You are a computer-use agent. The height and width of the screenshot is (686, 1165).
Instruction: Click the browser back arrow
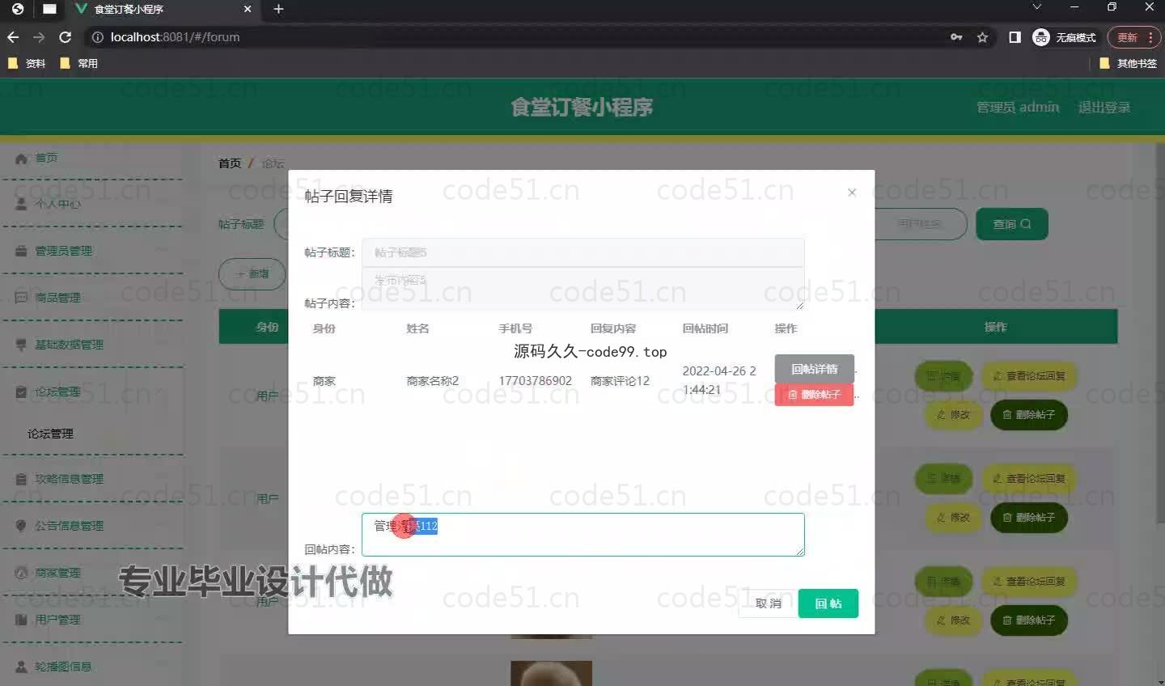click(x=13, y=37)
